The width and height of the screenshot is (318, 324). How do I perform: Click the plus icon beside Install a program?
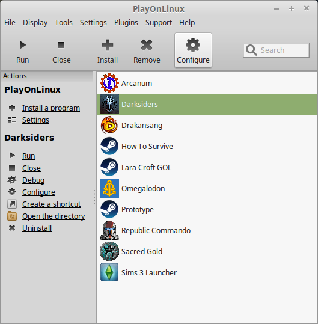pos(12,108)
